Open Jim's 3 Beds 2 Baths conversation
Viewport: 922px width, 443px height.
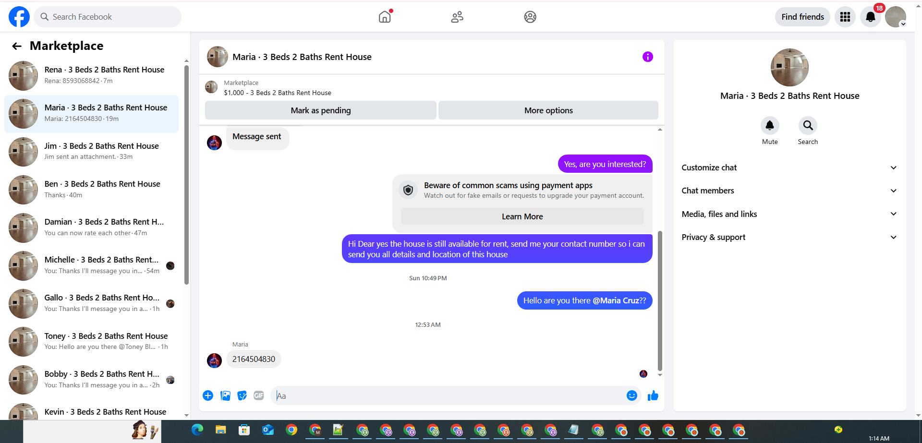click(x=92, y=151)
